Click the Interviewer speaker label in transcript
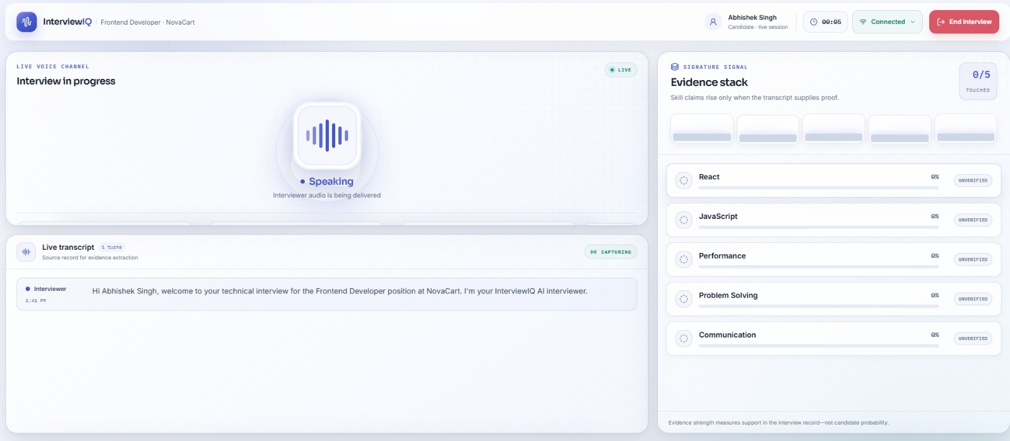This screenshot has height=441, width=1010. click(50, 289)
